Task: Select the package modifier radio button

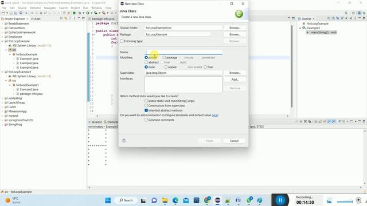Action: pos(164,57)
